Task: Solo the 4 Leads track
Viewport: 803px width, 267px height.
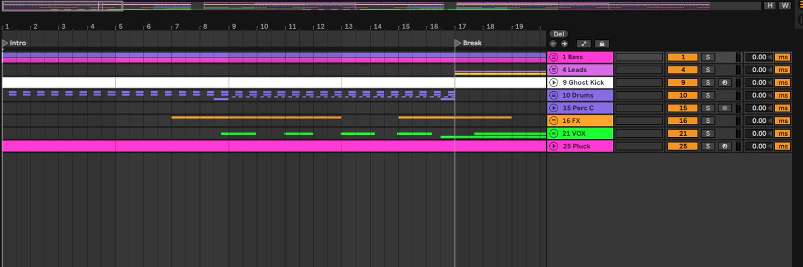Action: pyautogui.click(x=708, y=70)
